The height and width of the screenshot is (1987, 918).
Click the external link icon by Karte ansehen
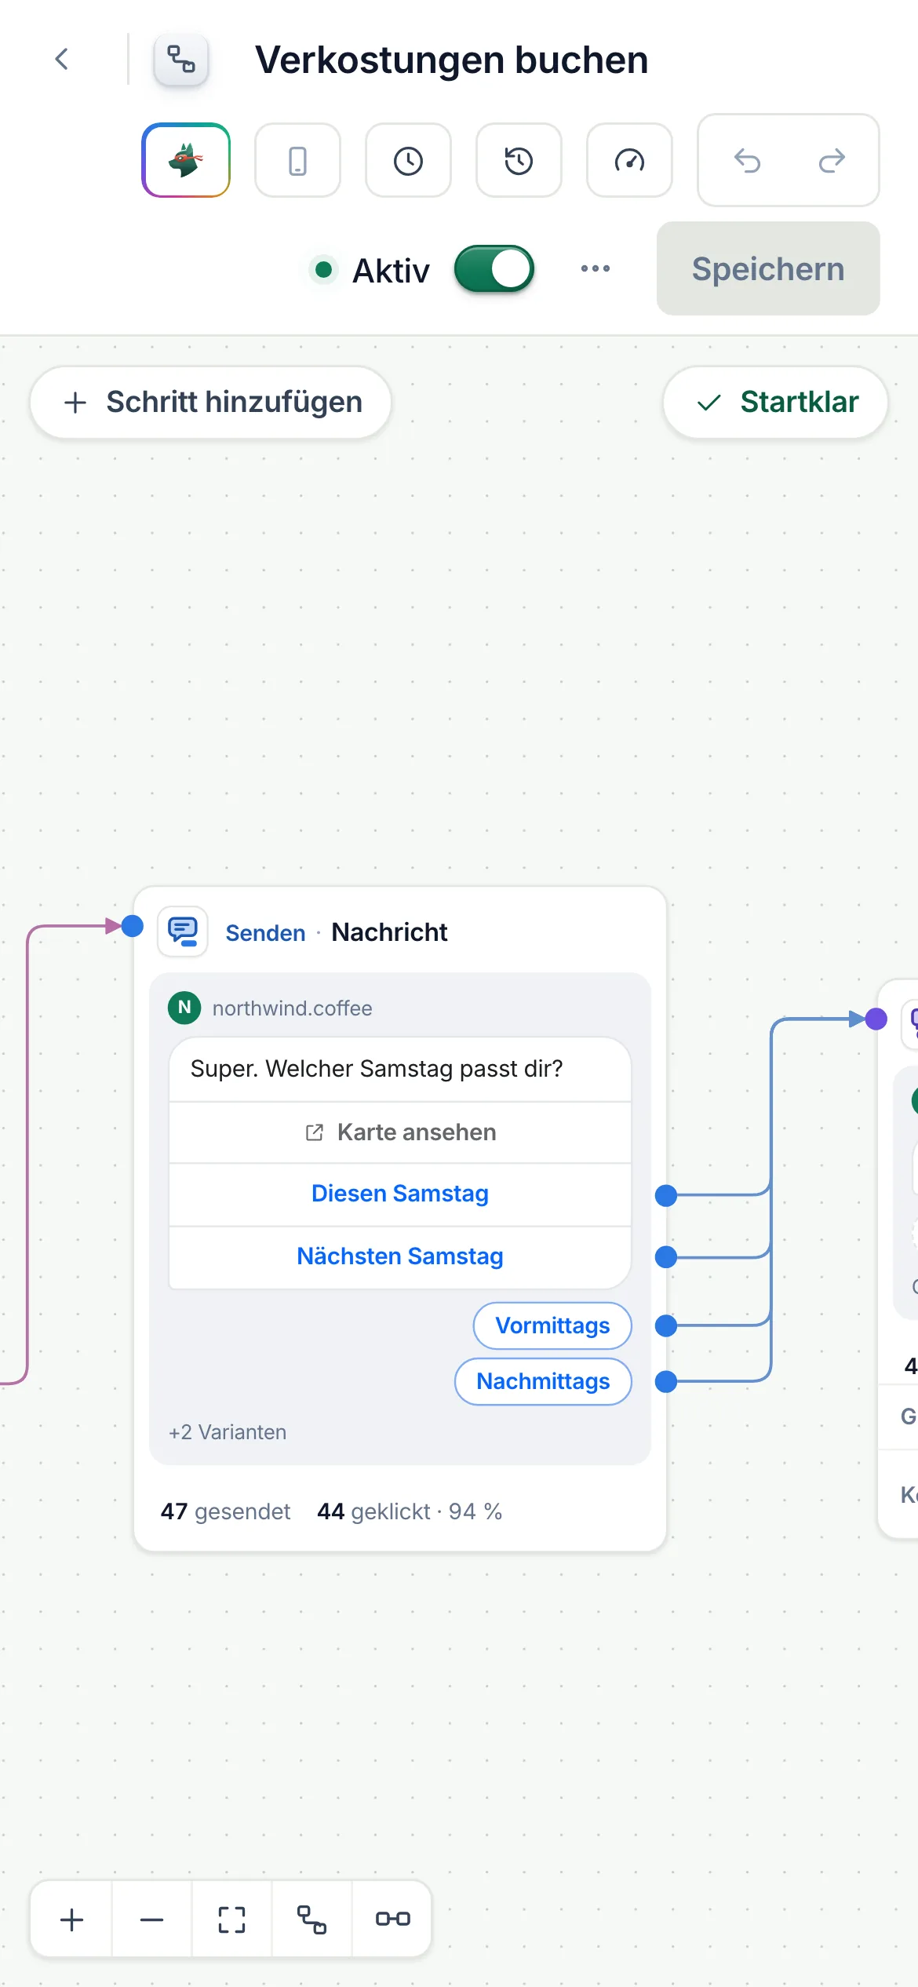coord(315,1132)
